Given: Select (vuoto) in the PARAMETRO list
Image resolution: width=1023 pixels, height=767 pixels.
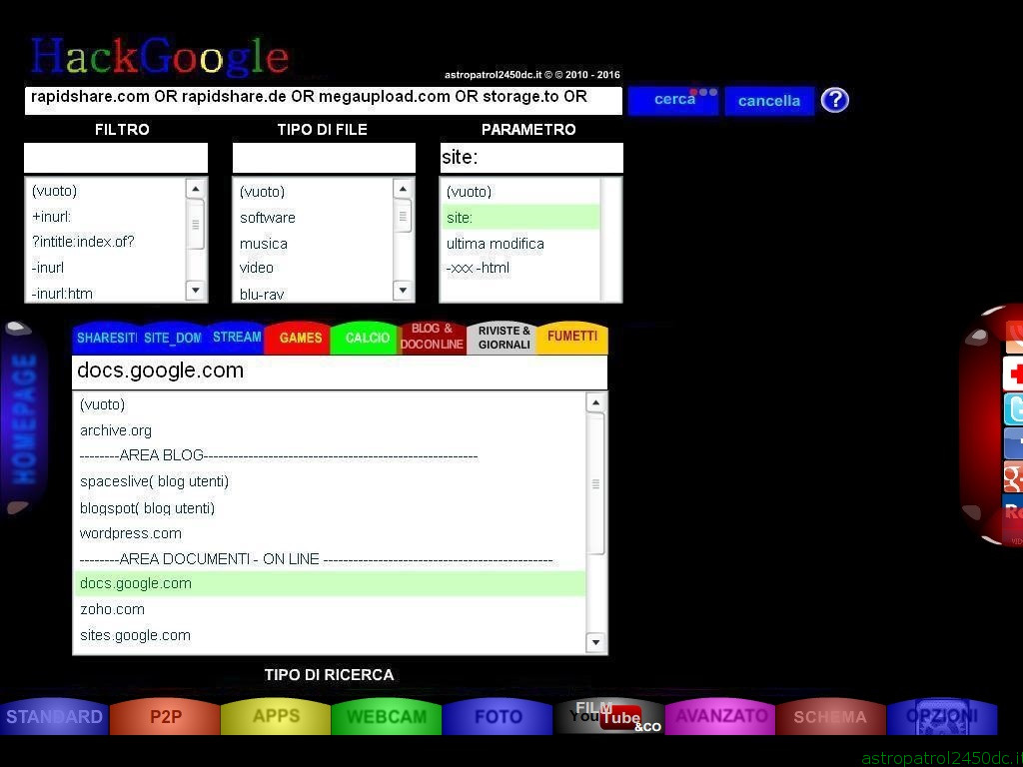Looking at the screenshot, I should tap(521, 192).
